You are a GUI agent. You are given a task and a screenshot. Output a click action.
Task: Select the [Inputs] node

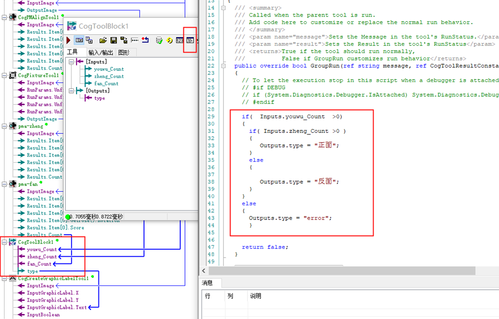click(x=96, y=62)
